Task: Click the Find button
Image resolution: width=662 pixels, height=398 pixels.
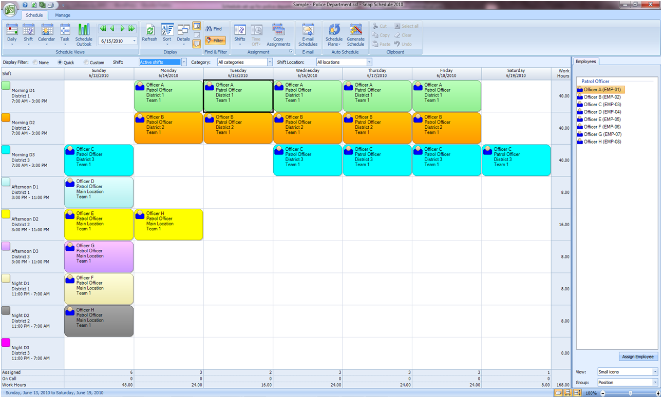Action: click(x=214, y=29)
